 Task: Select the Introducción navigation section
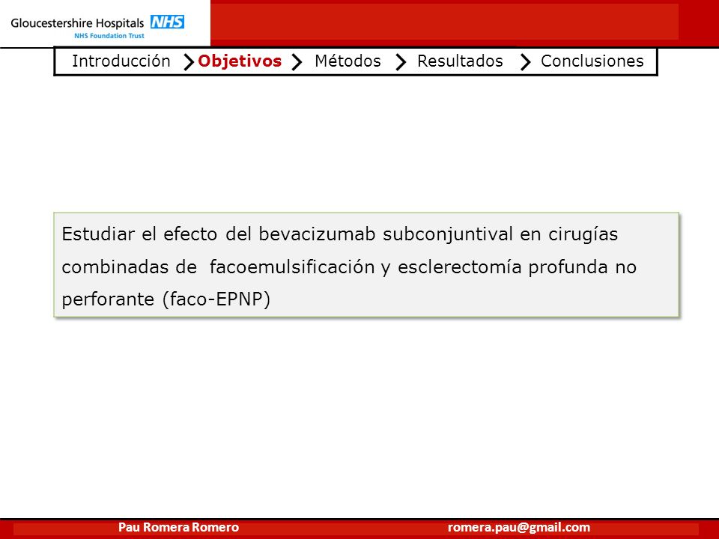click(121, 61)
